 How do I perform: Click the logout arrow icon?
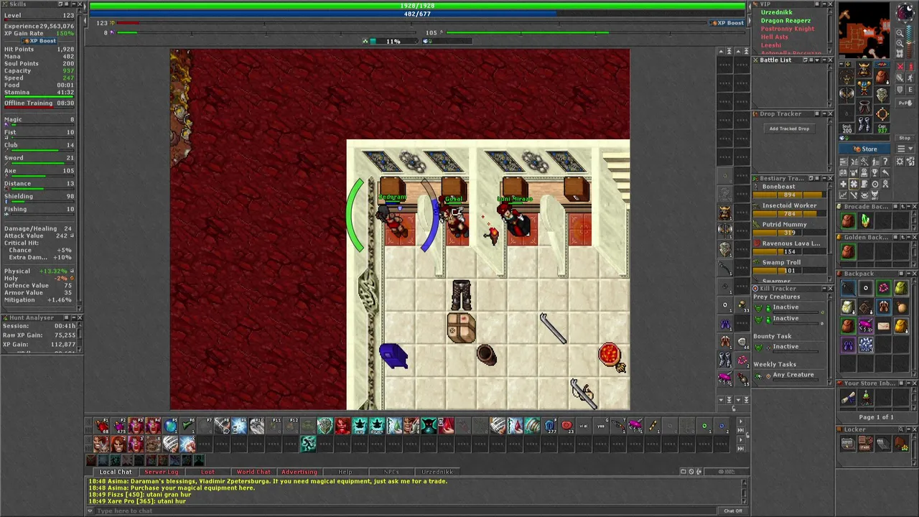[885, 172]
